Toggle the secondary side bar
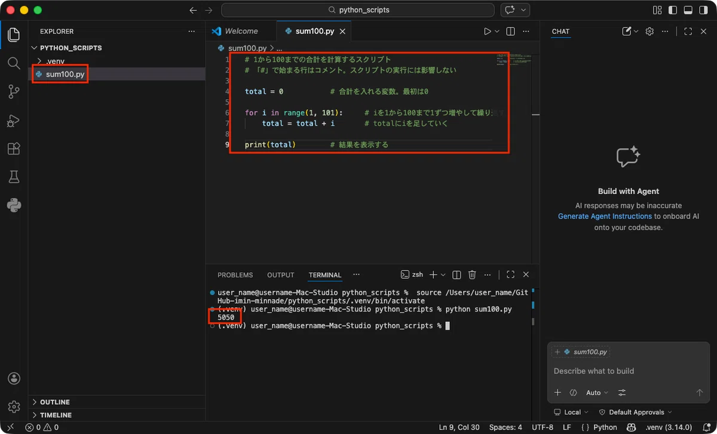The image size is (717, 434). 704,10
